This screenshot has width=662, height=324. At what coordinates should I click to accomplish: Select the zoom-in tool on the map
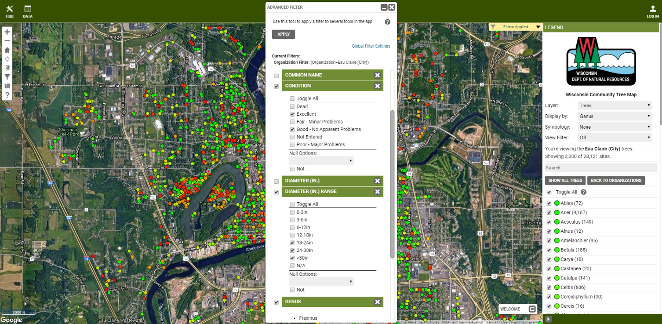click(x=6, y=32)
